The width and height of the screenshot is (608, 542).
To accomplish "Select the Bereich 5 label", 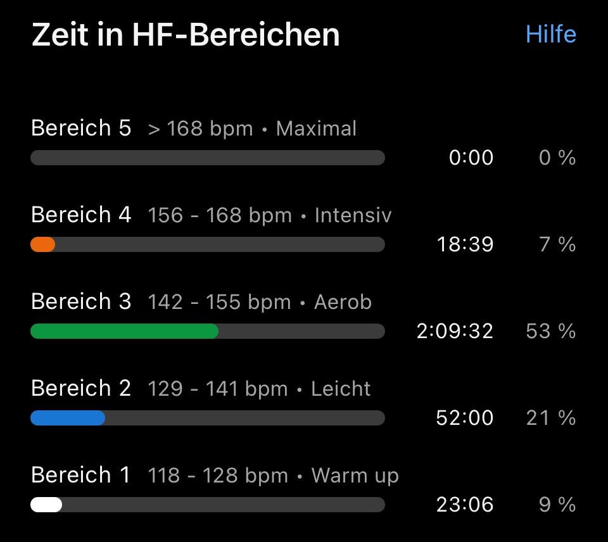I will 81,129.
